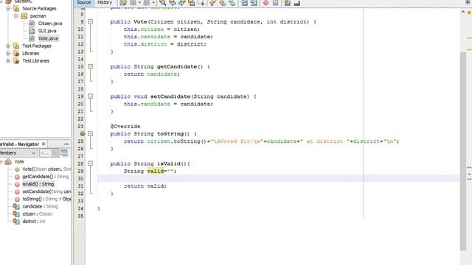The width and height of the screenshot is (472, 265).
Task: Minimize the Navigator panel
Action: pyautogui.click(x=66, y=144)
